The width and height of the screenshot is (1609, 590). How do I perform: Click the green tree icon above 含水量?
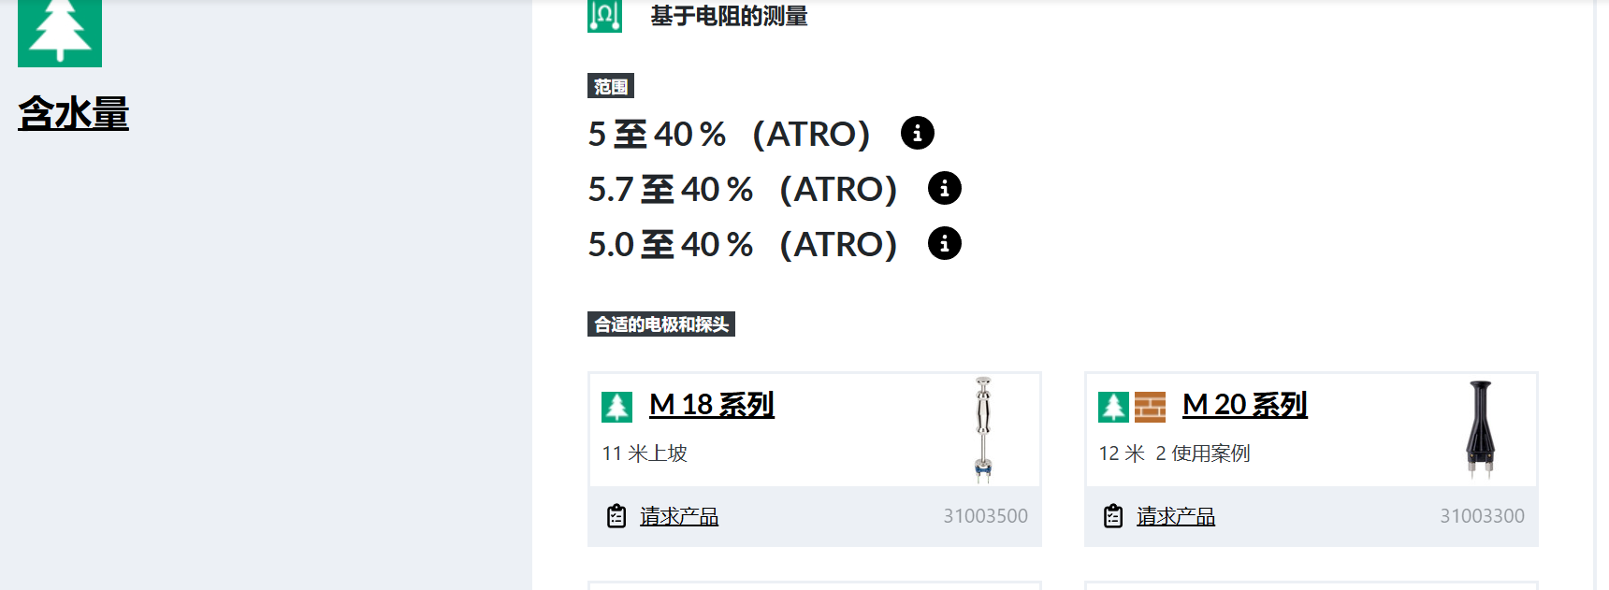pyautogui.click(x=60, y=33)
